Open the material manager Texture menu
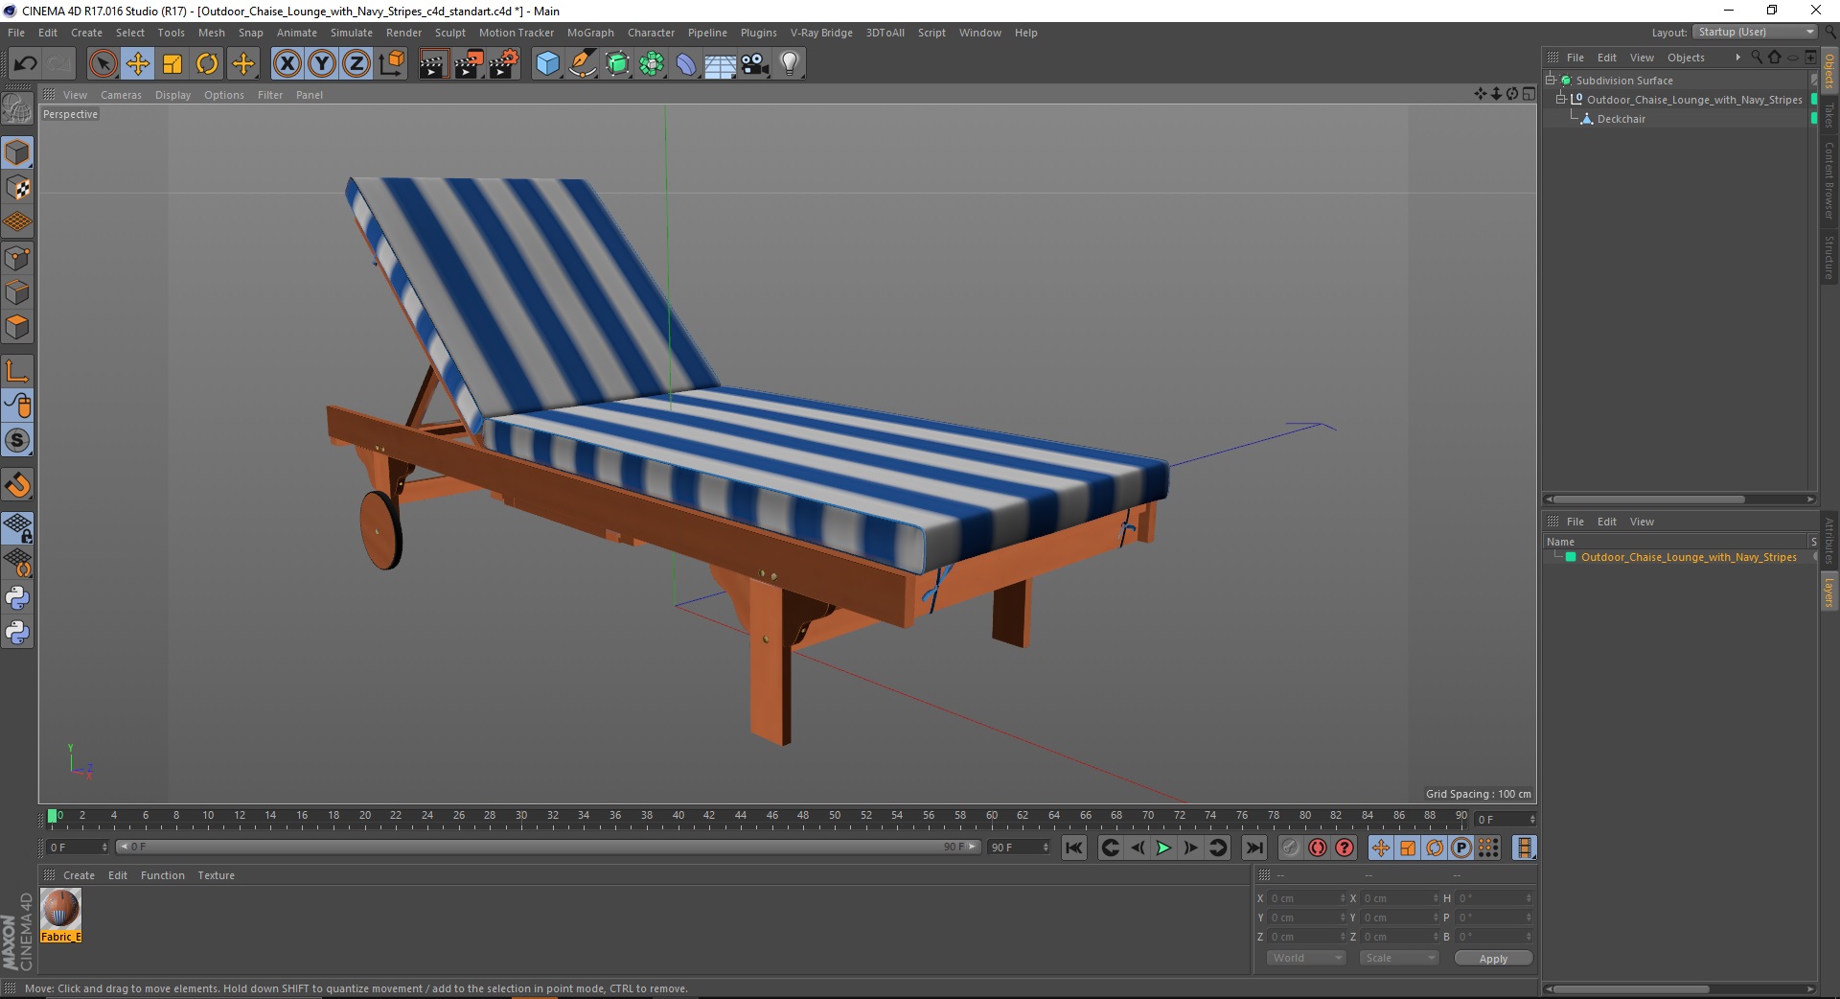 click(x=216, y=875)
